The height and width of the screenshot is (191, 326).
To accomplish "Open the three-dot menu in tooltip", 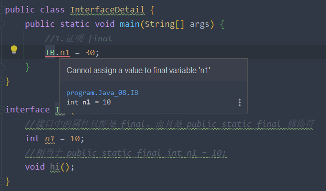I will [240, 102].
